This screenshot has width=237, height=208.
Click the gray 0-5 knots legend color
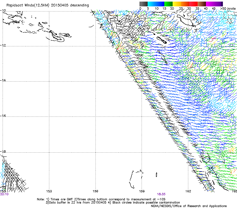click(143, 4)
